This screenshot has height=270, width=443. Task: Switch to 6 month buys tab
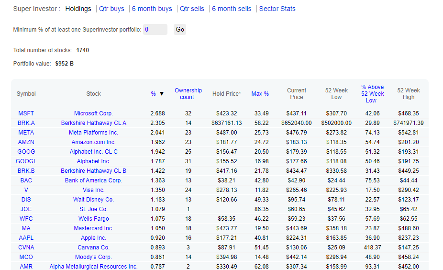[x=152, y=9]
